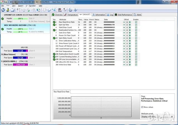This screenshot has height=125, width=178.
Task: Click minus offset icon for Seek Error Rate
Action: pyautogui.click(x=124, y=33)
